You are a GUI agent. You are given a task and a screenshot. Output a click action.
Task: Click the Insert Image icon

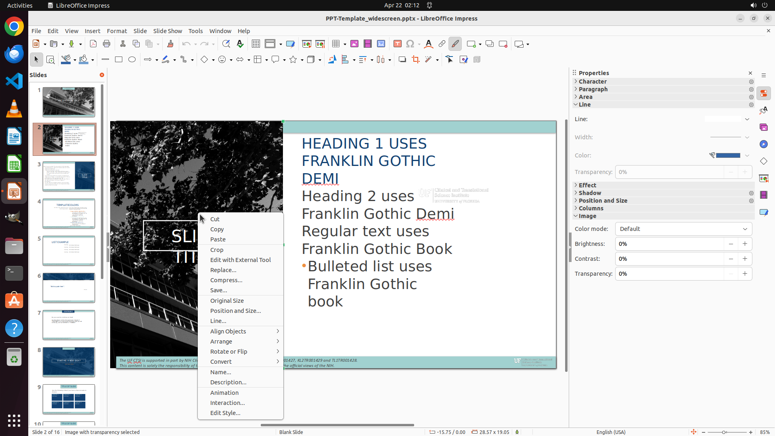pos(354,44)
